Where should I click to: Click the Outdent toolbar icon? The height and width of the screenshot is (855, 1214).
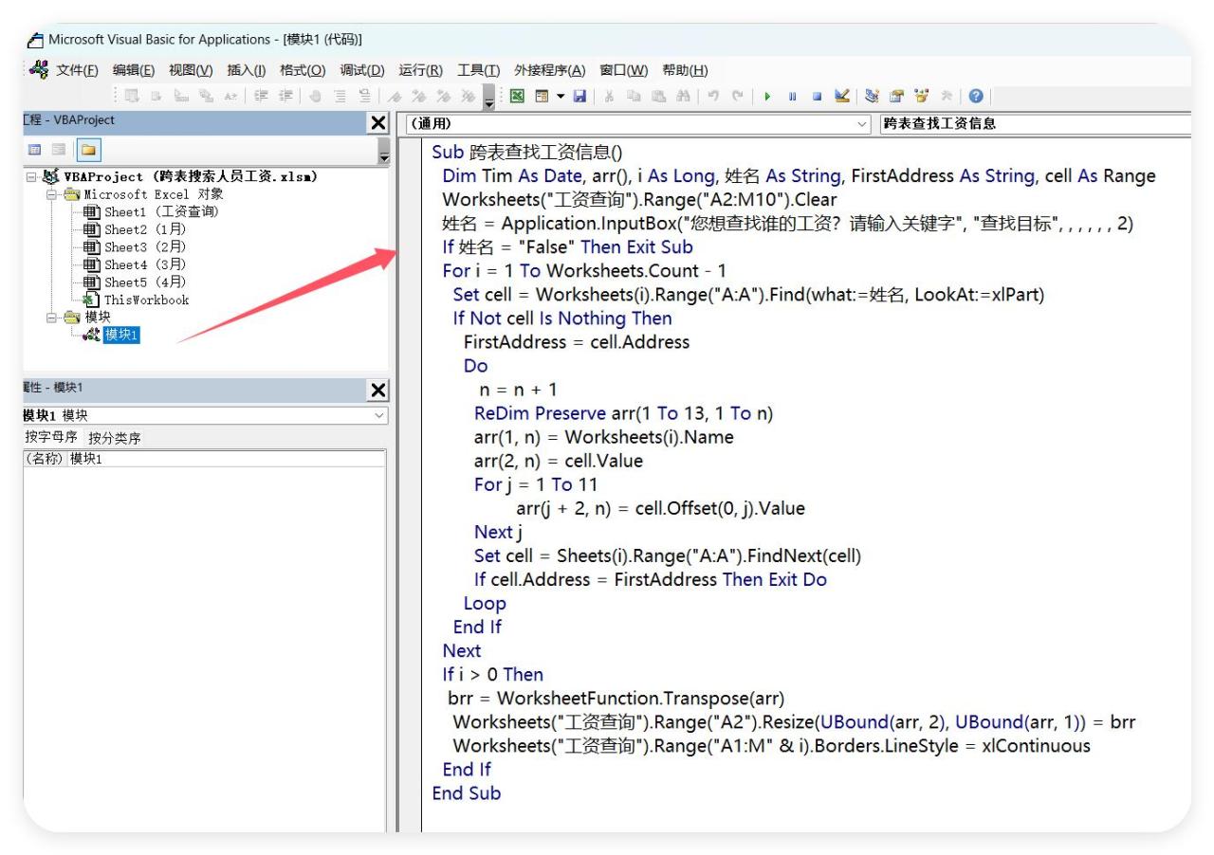pos(285,97)
